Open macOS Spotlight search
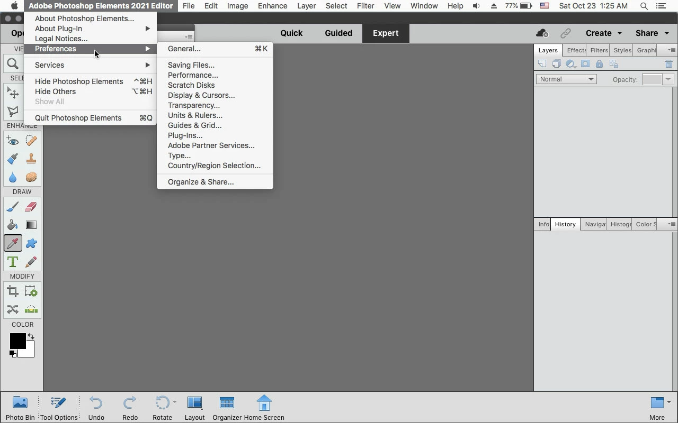Image resolution: width=678 pixels, height=423 pixels. click(x=644, y=6)
